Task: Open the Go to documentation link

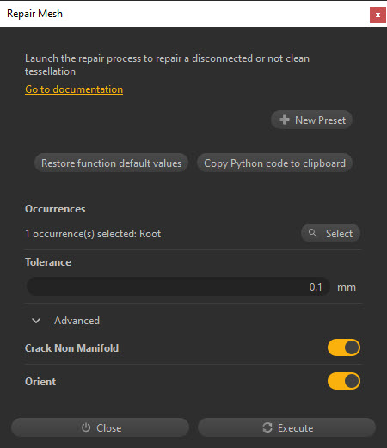Action: point(74,89)
